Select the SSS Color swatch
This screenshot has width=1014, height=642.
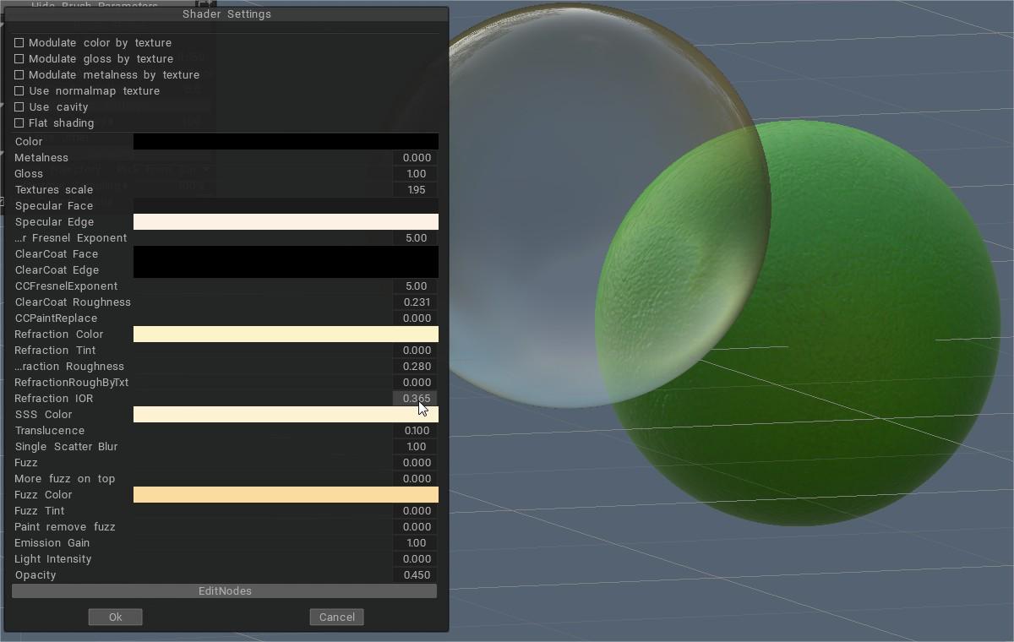pos(285,414)
